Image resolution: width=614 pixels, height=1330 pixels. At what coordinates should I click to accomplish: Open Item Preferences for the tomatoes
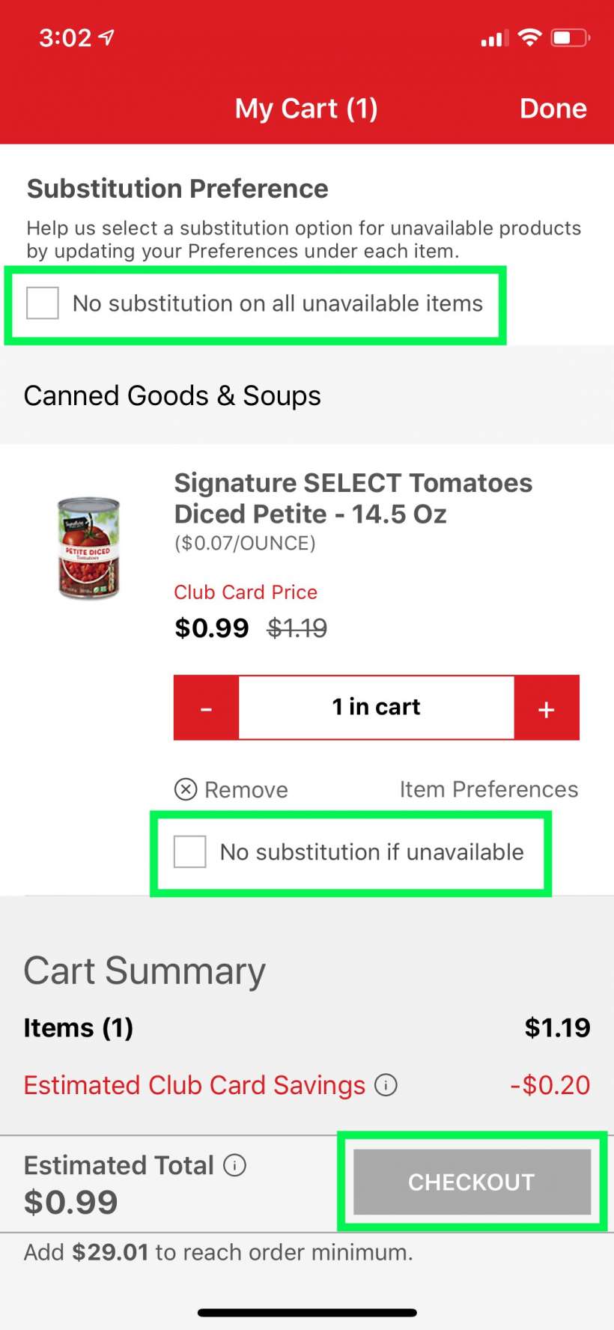pos(488,789)
